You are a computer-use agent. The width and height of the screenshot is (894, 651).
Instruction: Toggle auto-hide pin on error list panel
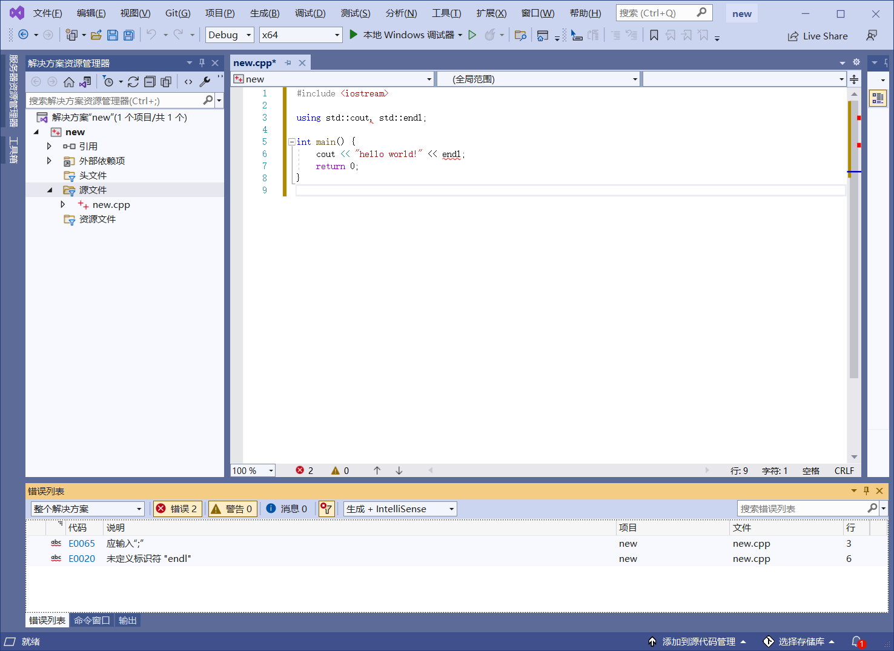click(x=866, y=491)
